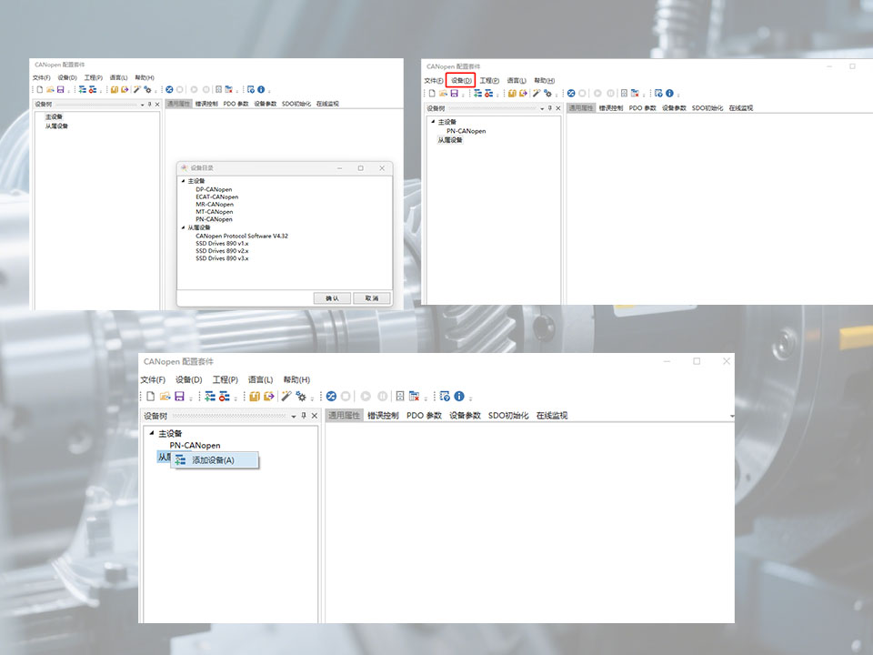
Task: Select 主设备 in top-left window tree
Action: point(54,117)
